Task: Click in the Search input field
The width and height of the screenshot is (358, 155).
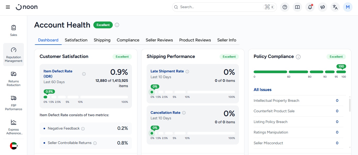Action: (x=220, y=7)
